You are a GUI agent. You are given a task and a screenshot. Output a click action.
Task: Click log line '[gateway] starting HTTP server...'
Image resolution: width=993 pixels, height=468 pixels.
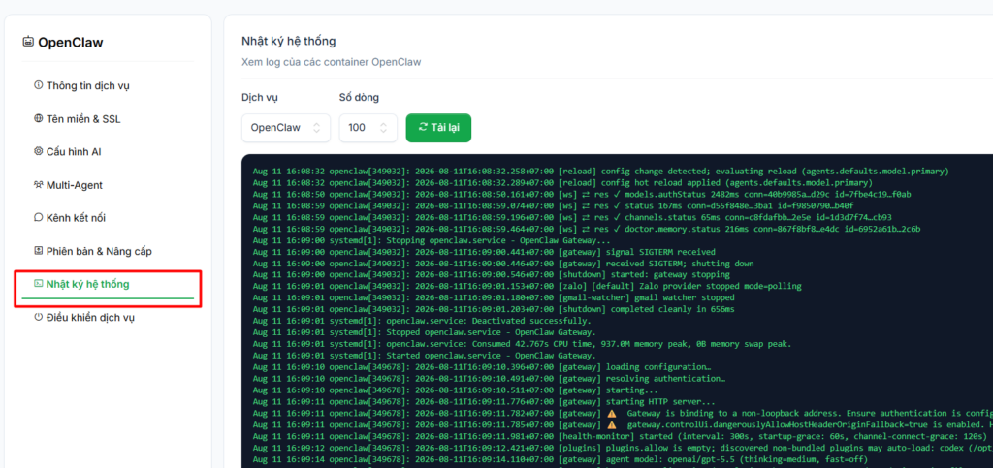pos(484,401)
